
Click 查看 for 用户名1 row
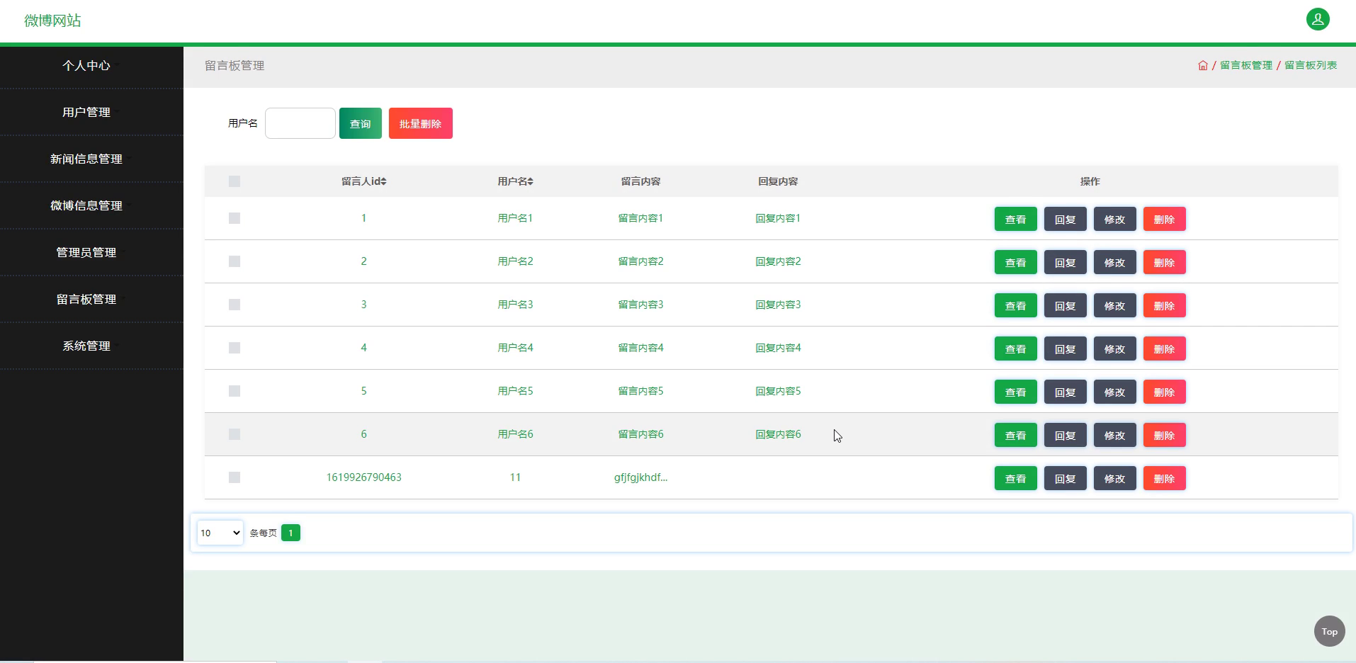click(x=1016, y=219)
